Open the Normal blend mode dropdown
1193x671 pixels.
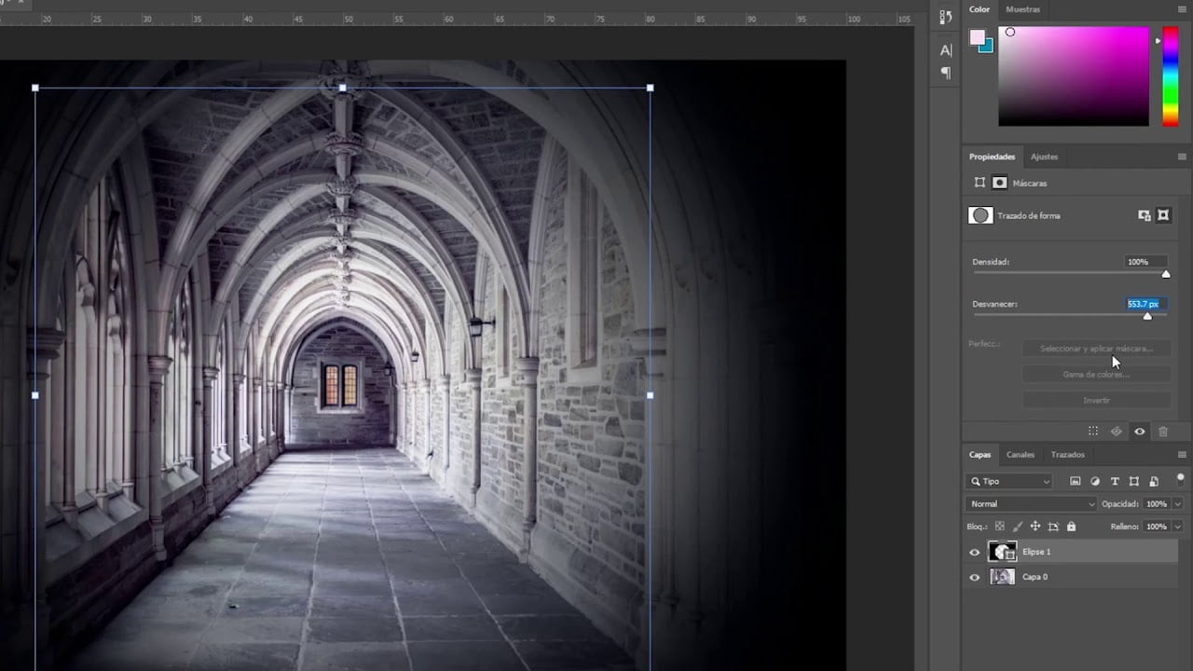1033,504
